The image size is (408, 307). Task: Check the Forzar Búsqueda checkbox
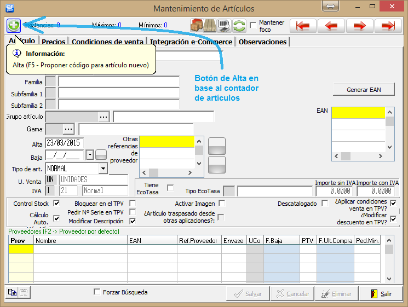click(97, 292)
